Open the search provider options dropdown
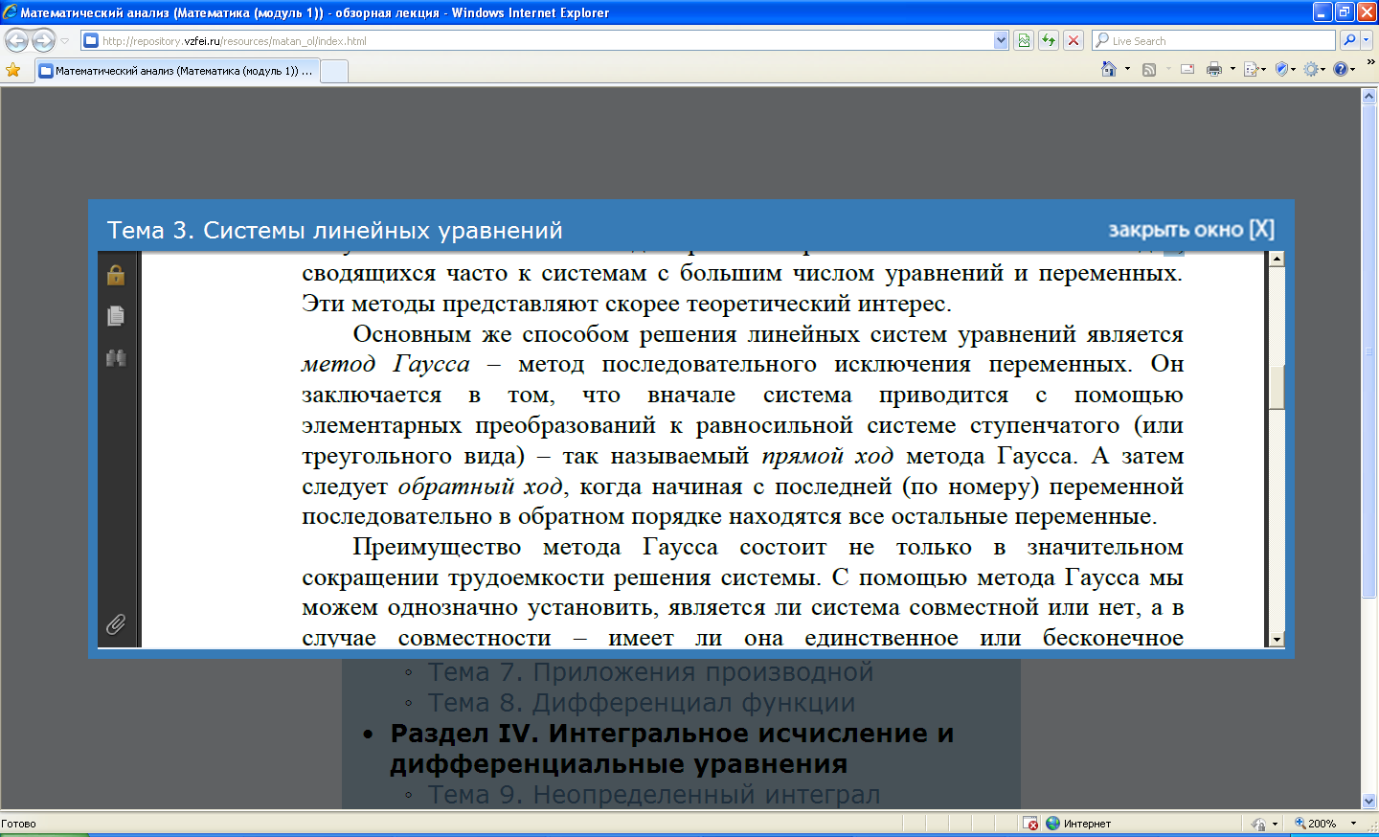Image resolution: width=1379 pixels, height=837 pixels. click(1367, 41)
